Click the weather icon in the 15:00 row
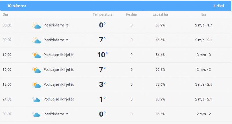 pyautogui.click(x=36, y=70)
